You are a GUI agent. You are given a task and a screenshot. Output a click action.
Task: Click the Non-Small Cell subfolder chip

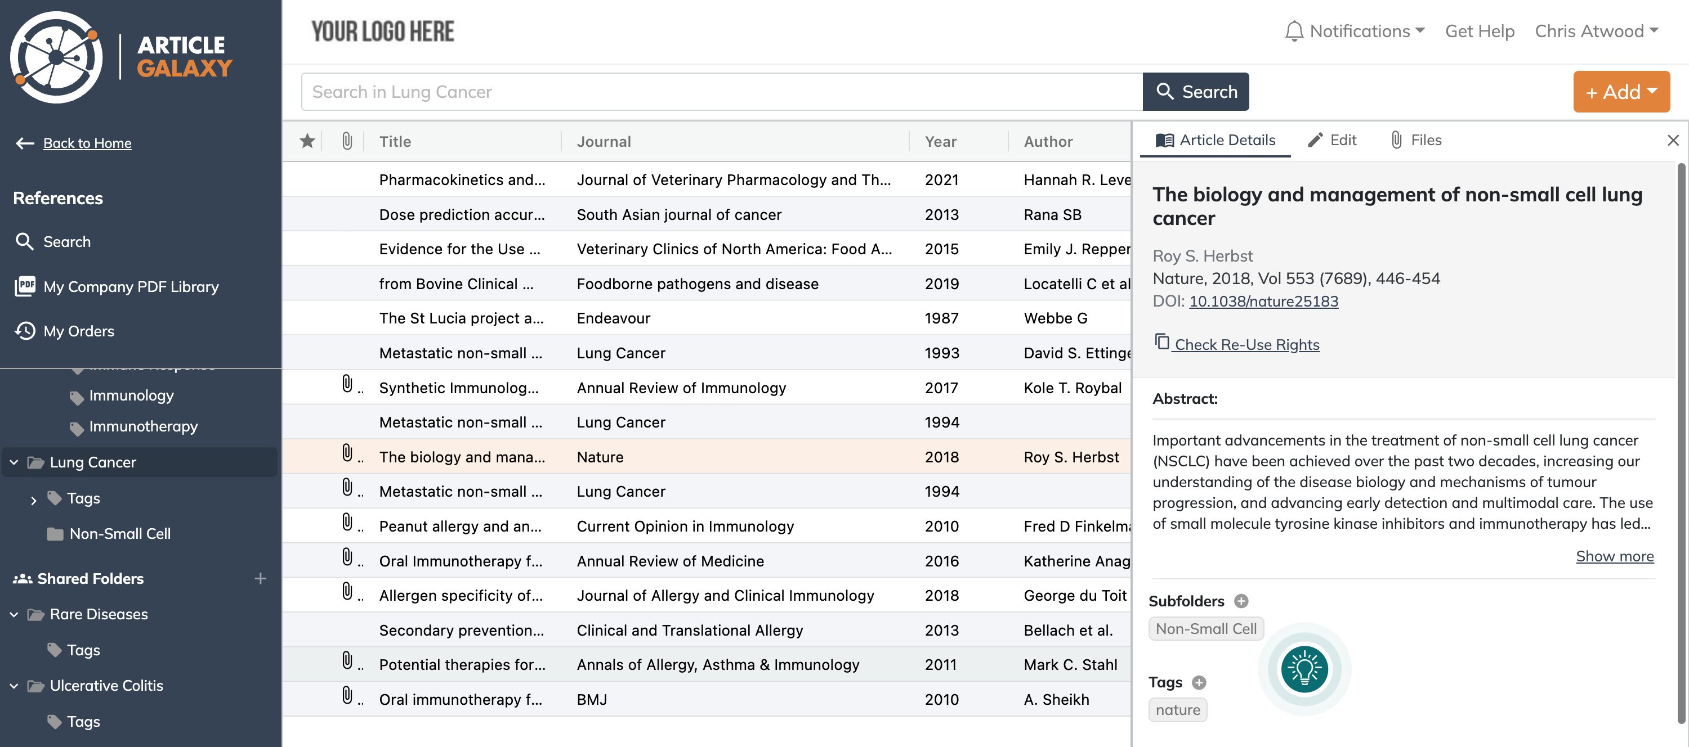click(x=1206, y=629)
